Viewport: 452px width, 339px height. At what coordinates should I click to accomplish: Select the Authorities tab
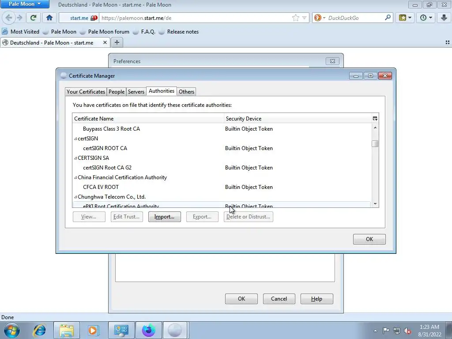(x=162, y=91)
